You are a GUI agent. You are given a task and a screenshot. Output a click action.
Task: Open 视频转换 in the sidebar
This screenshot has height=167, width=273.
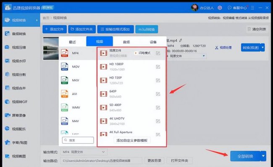(21, 20)
